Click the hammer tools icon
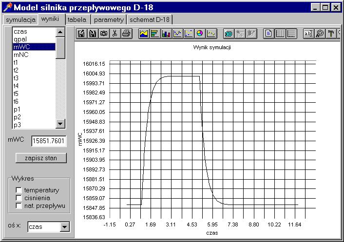344x242 pixels. pyautogui.click(x=331, y=34)
